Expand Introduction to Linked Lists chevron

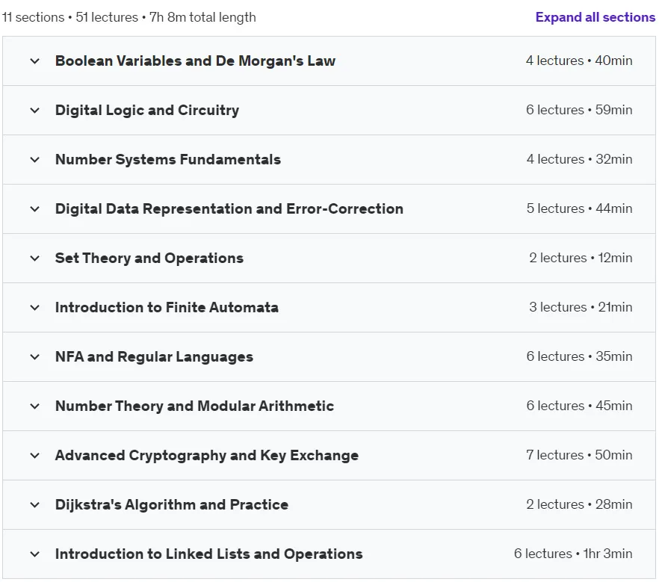point(35,554)
